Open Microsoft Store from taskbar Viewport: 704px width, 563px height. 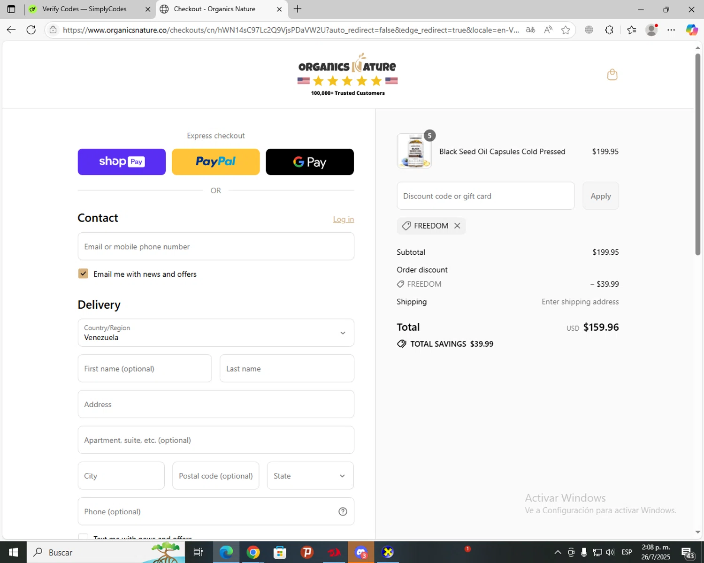280,552
